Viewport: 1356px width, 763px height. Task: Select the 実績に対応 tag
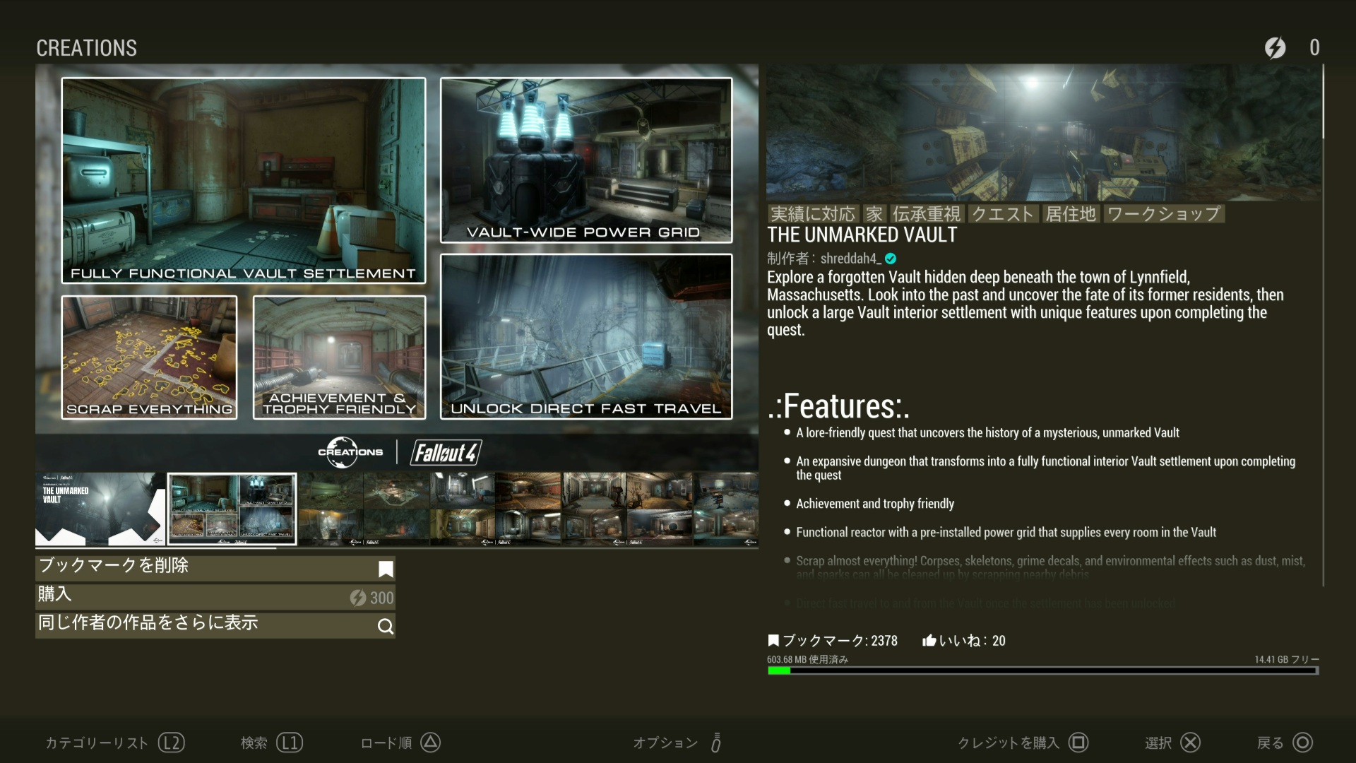(x=812, y=213)
